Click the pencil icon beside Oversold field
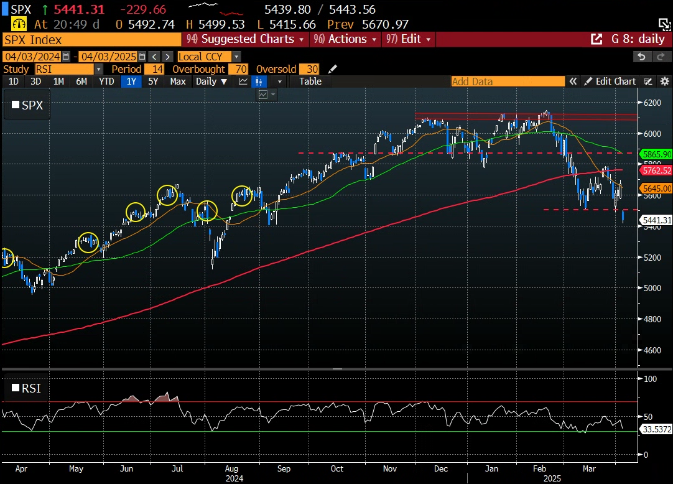673x484 pixels. pyautogui.click(x=332, y=69)
